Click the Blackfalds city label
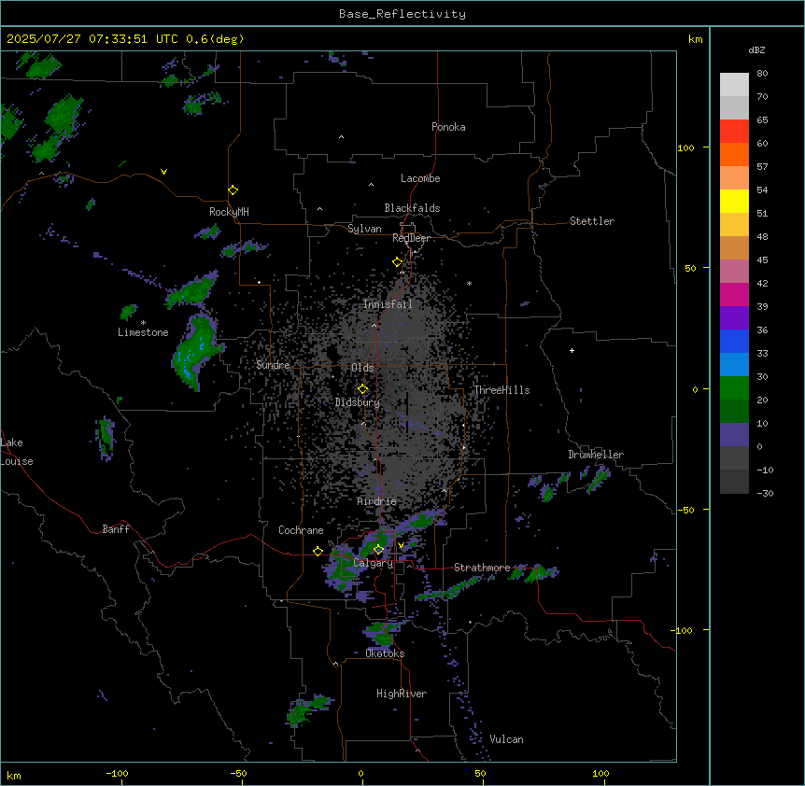Viewport: 805px width, 786px height. pos(412,208)
